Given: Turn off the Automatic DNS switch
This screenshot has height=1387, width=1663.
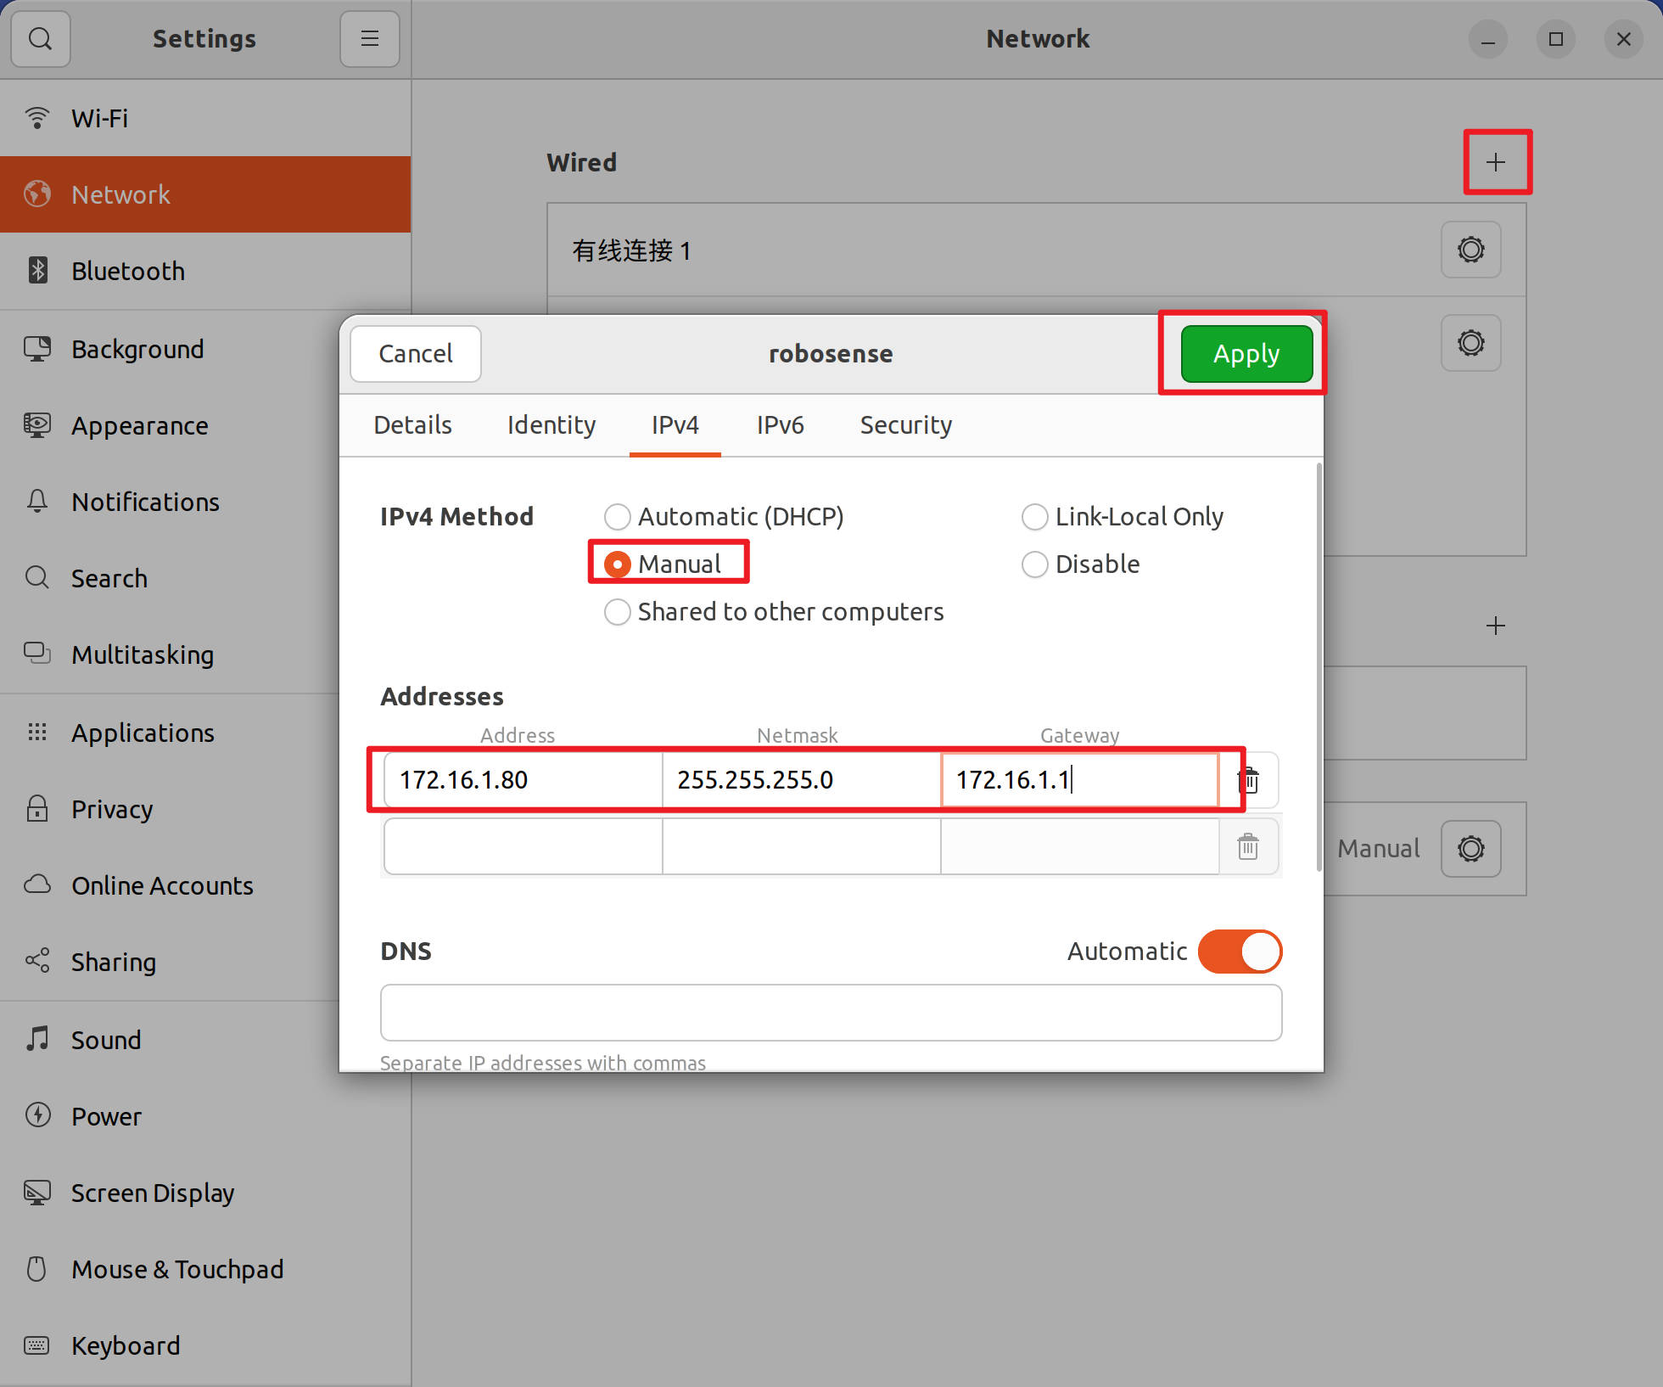Looking at the screenshot, I should click(1240, 952).
